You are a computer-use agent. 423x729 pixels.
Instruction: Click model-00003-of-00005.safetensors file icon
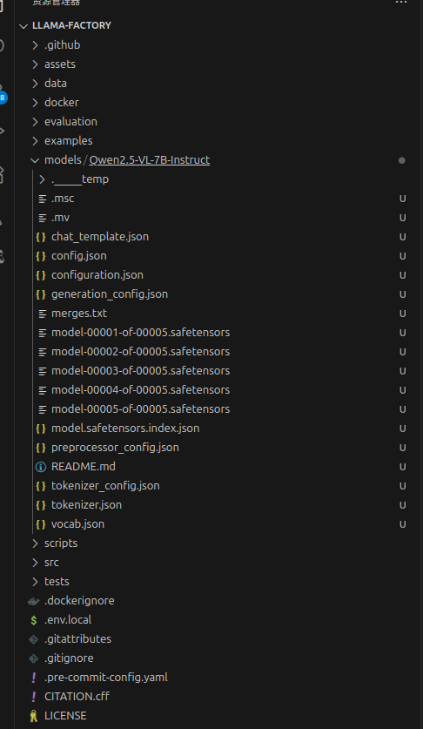[43, 371]
